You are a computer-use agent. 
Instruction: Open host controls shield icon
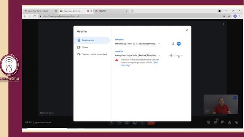(237, 122)
